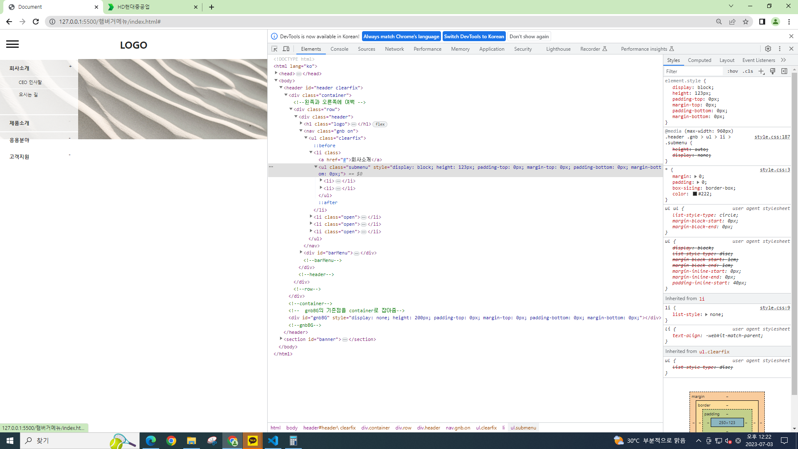Bookmark this page with star icon

[x=746, y=22]
